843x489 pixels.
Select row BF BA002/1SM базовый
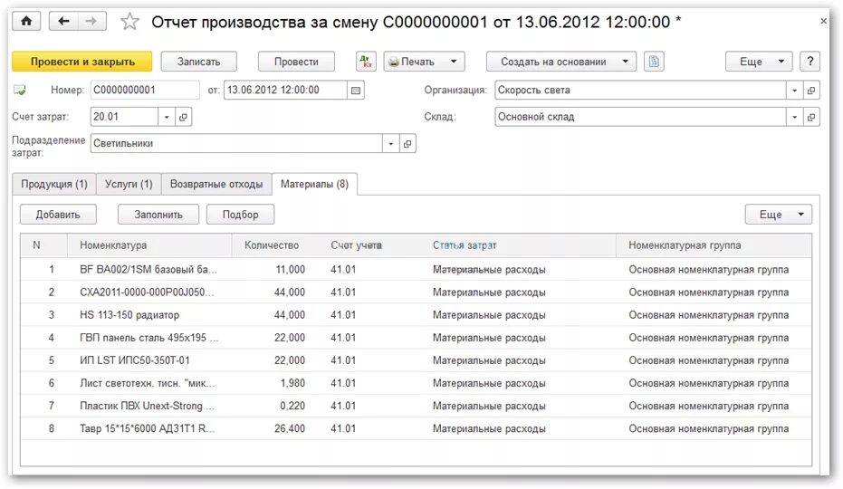point(417,270)
